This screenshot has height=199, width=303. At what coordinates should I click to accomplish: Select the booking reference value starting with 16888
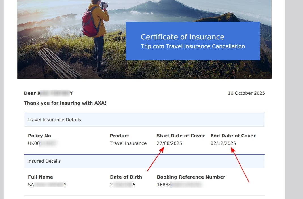[179, 185]
